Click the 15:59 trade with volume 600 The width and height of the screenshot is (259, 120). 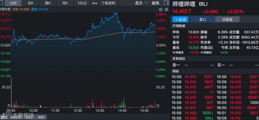tap(193, 77)
